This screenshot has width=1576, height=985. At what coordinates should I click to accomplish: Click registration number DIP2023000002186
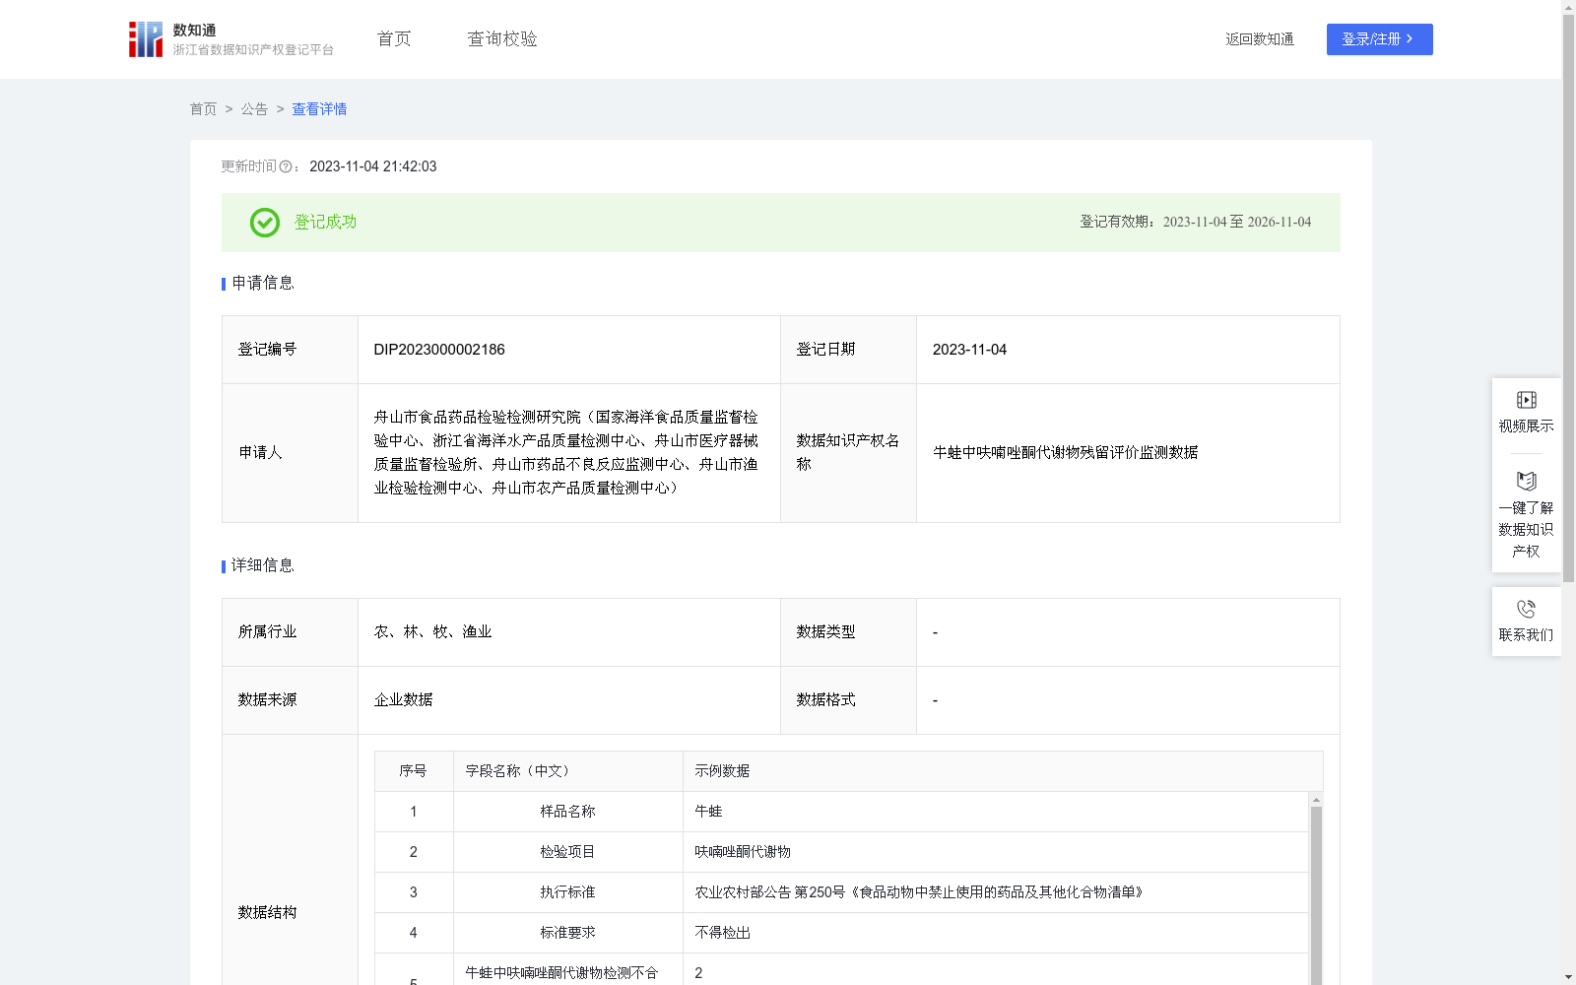pos(439,350)
